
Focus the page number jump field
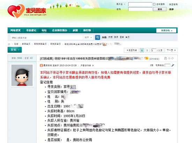click(x=154, y=50)
